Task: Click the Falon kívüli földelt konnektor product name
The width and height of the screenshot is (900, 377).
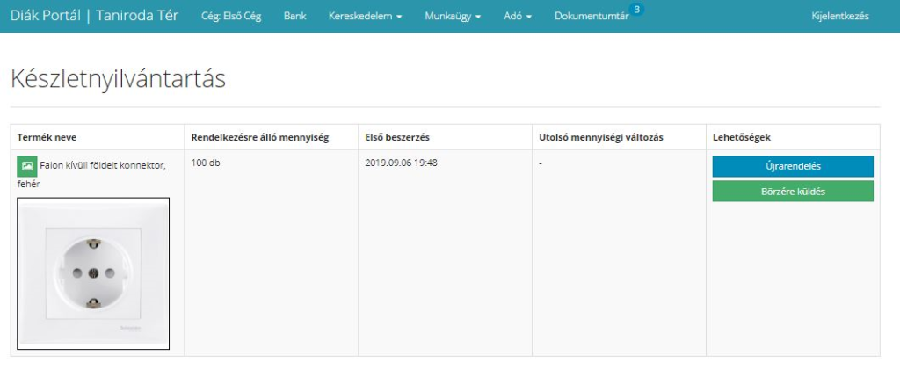Action: click(x=102, y=165)
